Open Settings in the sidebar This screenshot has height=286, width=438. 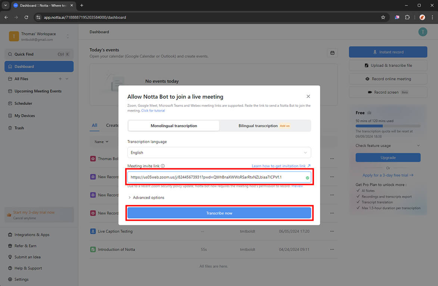21,279
